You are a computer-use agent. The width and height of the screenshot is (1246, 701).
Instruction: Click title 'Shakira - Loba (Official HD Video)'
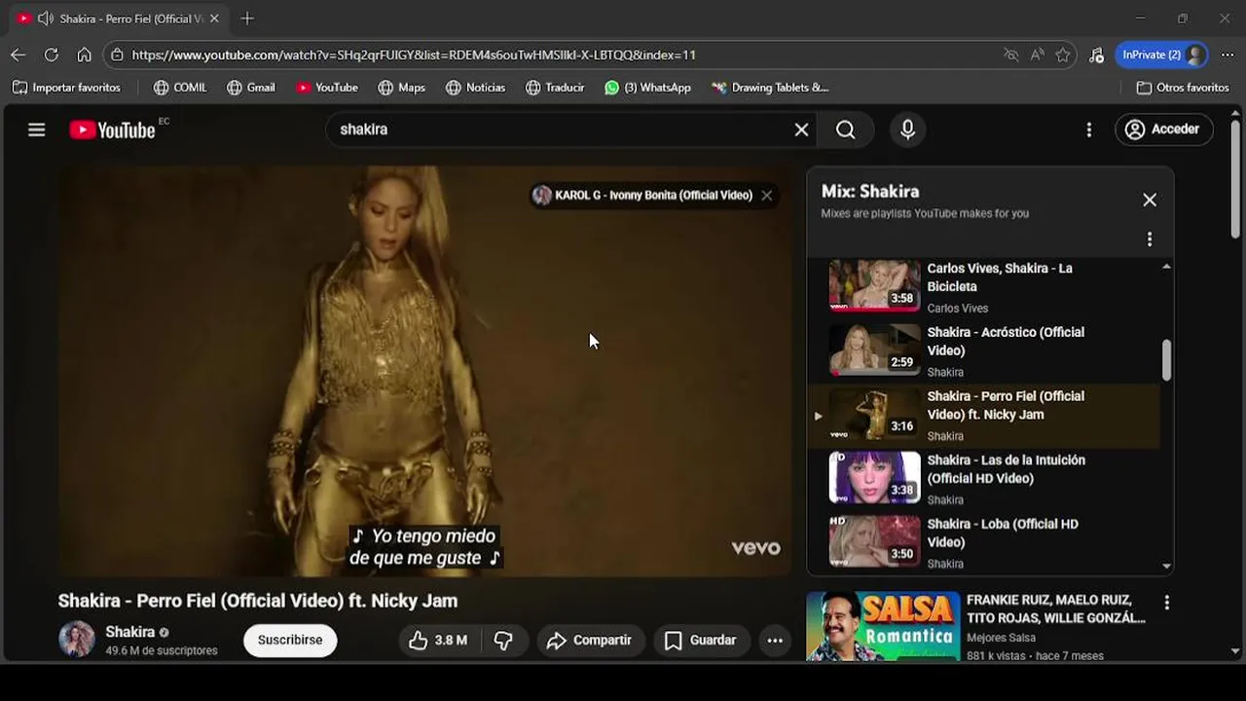coord(1002,533)
